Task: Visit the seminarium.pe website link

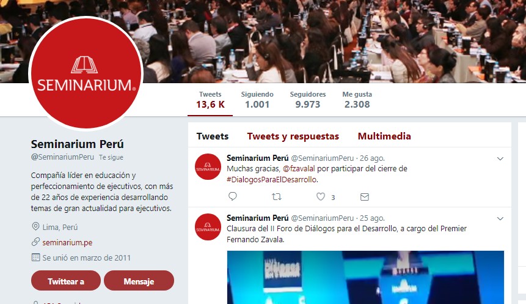Action: click(x=67, y=242)
